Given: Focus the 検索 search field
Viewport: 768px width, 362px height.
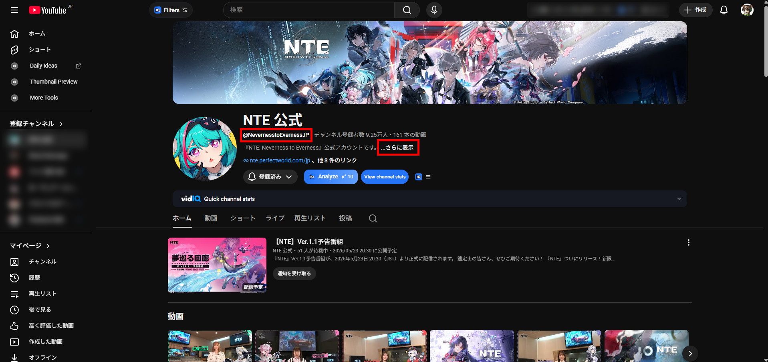Looking at the screenshot, I should pos(309,10).
